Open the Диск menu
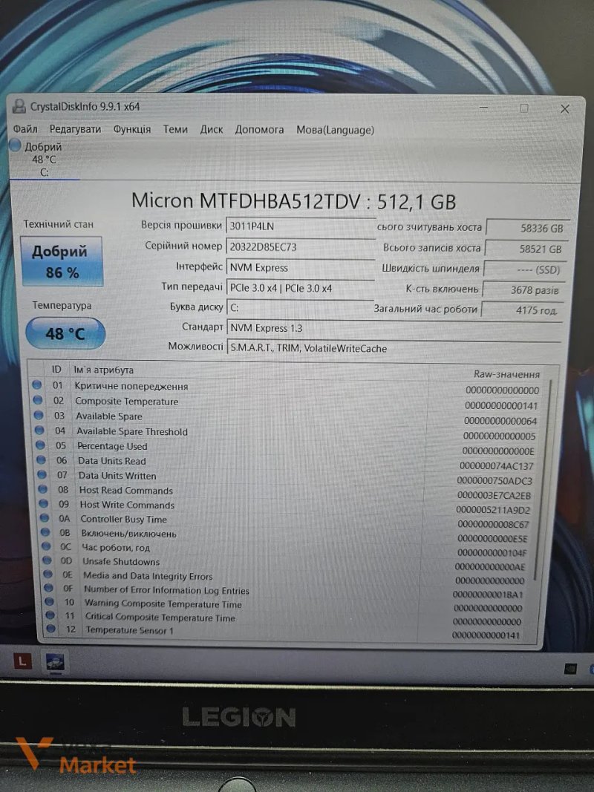This screenshot has width=594, height=792. (211, 130)
